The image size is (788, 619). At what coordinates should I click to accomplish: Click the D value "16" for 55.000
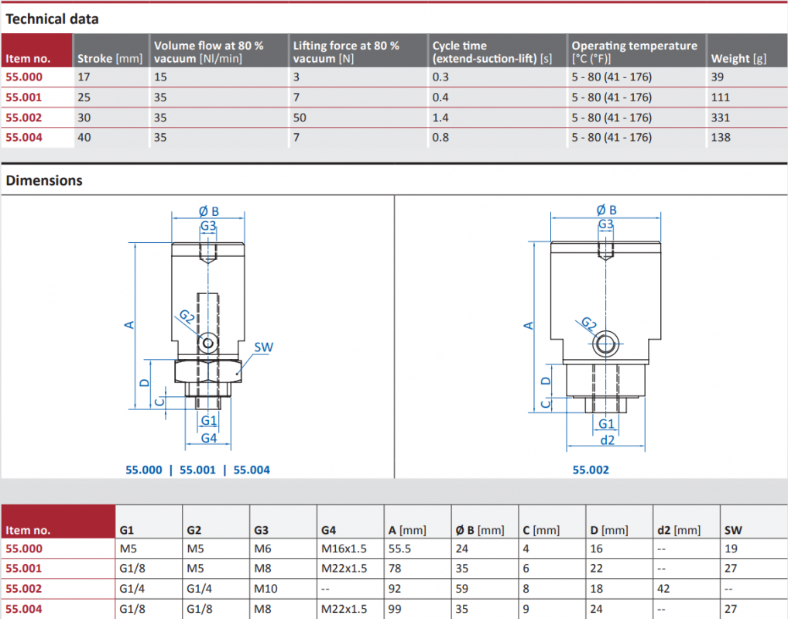(x=596, y=549)
